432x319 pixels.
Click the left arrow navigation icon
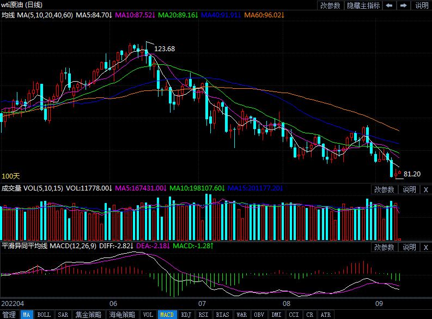tap(390, 5)
